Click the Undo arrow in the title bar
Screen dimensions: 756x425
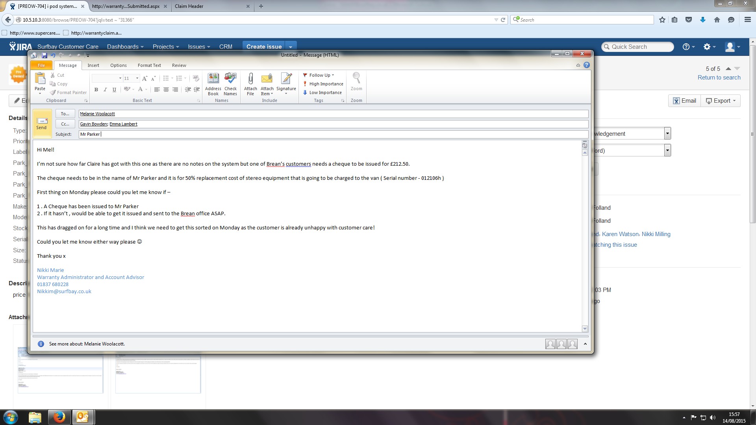coord(53,55)
